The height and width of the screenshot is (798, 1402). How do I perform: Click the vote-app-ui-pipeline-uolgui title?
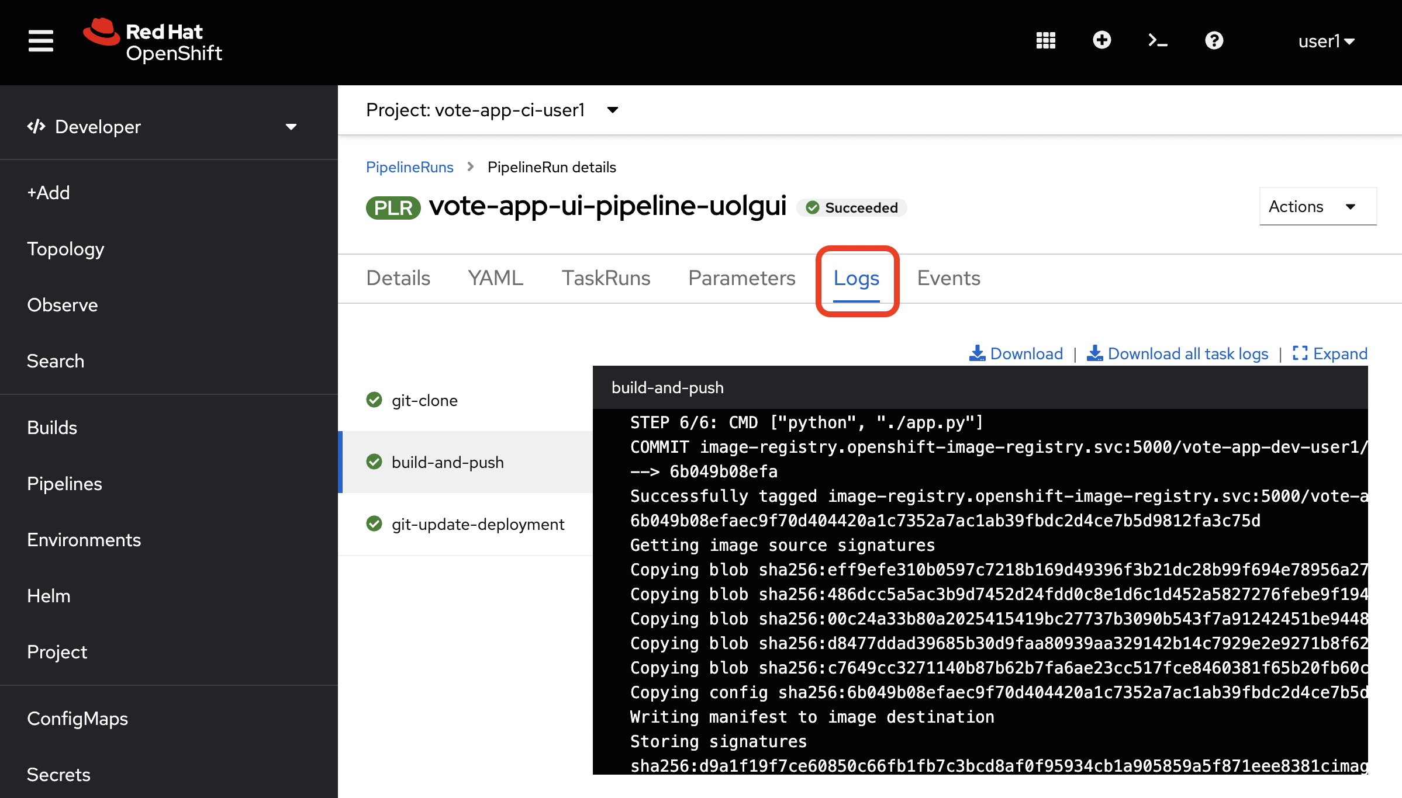[607, 206]
